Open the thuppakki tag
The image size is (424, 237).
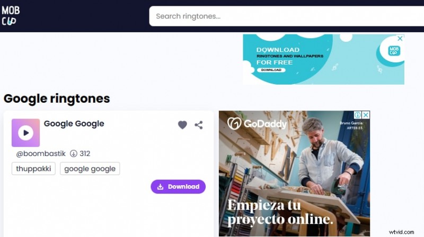(x=33, y=169)
